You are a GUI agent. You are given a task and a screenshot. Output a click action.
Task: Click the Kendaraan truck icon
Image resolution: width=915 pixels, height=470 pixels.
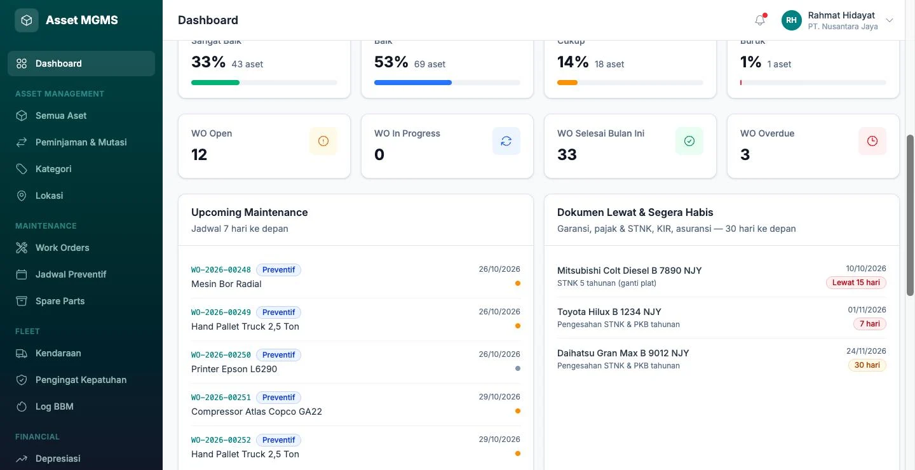tap(22, 353)
